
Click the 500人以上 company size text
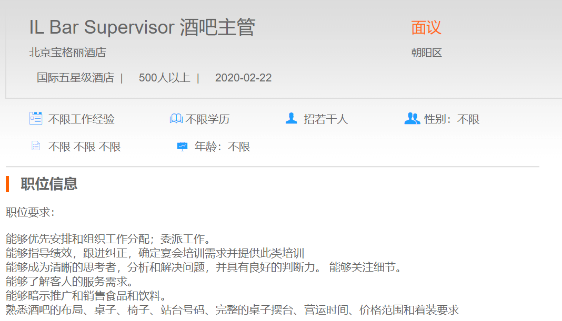164,78
